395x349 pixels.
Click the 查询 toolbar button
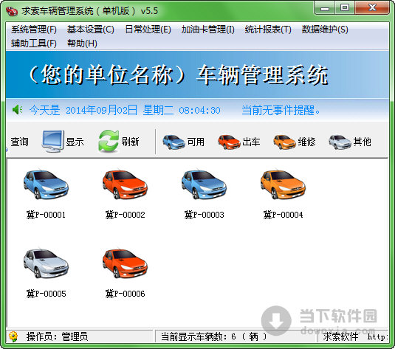(x=19, y=142)
